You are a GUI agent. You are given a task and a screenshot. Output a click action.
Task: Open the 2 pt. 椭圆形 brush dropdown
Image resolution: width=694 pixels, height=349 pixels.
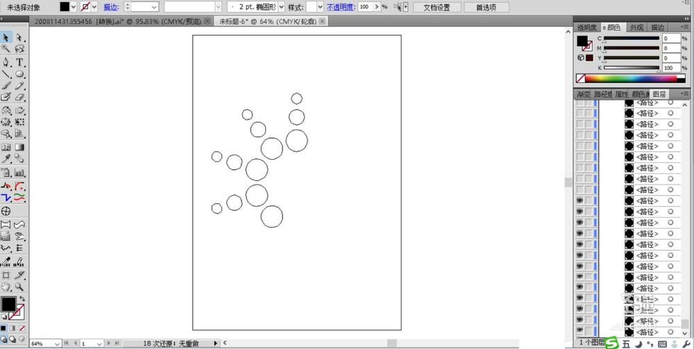(x=281, y=7)
